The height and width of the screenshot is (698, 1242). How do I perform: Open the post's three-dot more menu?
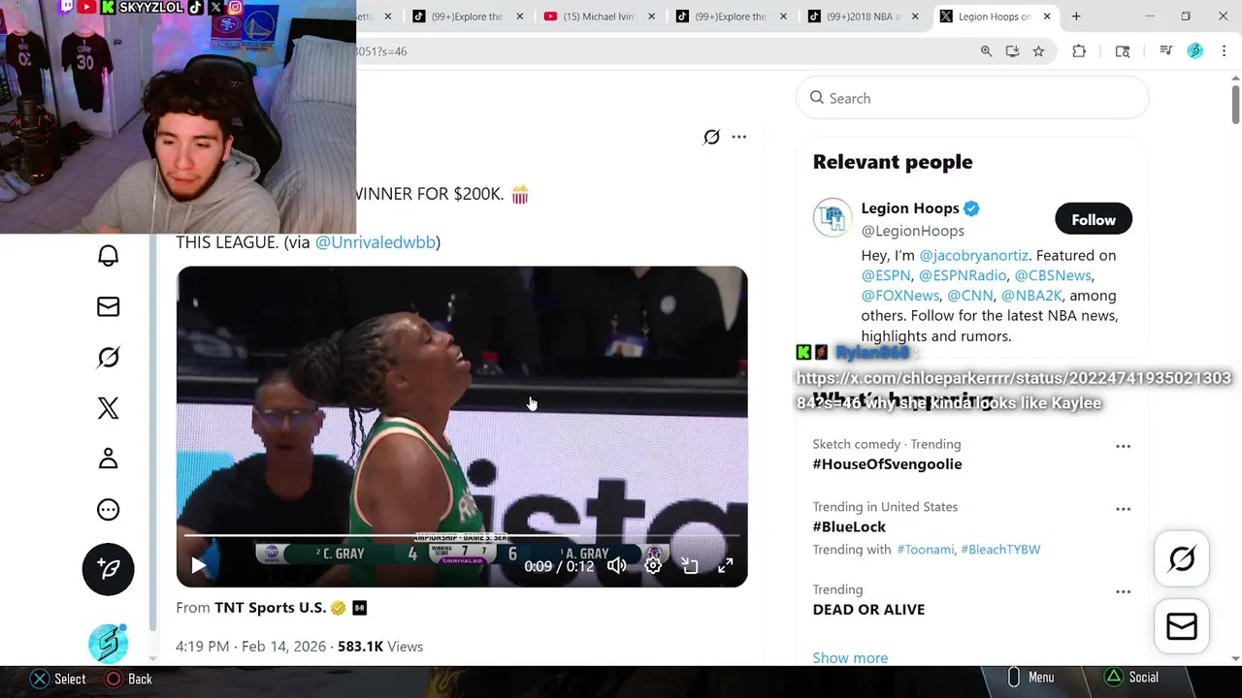point(739,137)
